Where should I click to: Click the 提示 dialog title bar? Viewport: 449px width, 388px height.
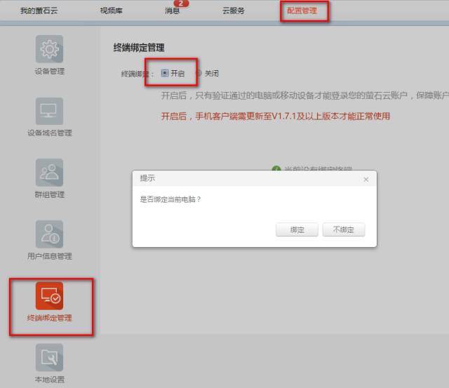[x=246, y=179]
